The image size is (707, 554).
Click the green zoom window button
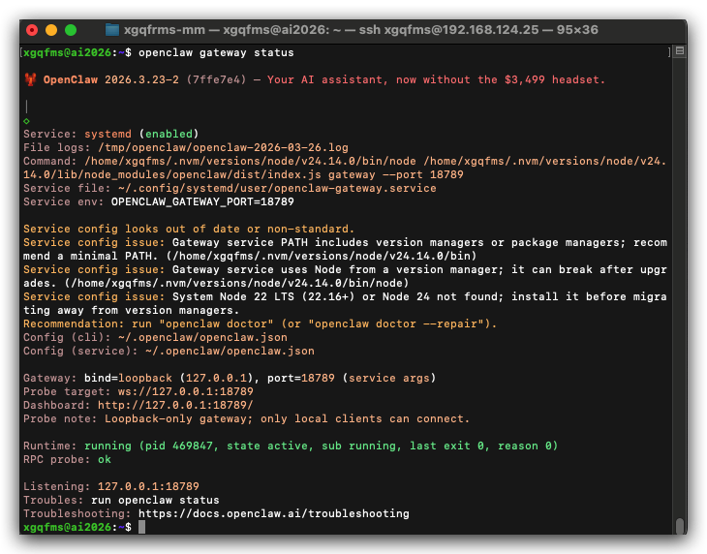71,30
